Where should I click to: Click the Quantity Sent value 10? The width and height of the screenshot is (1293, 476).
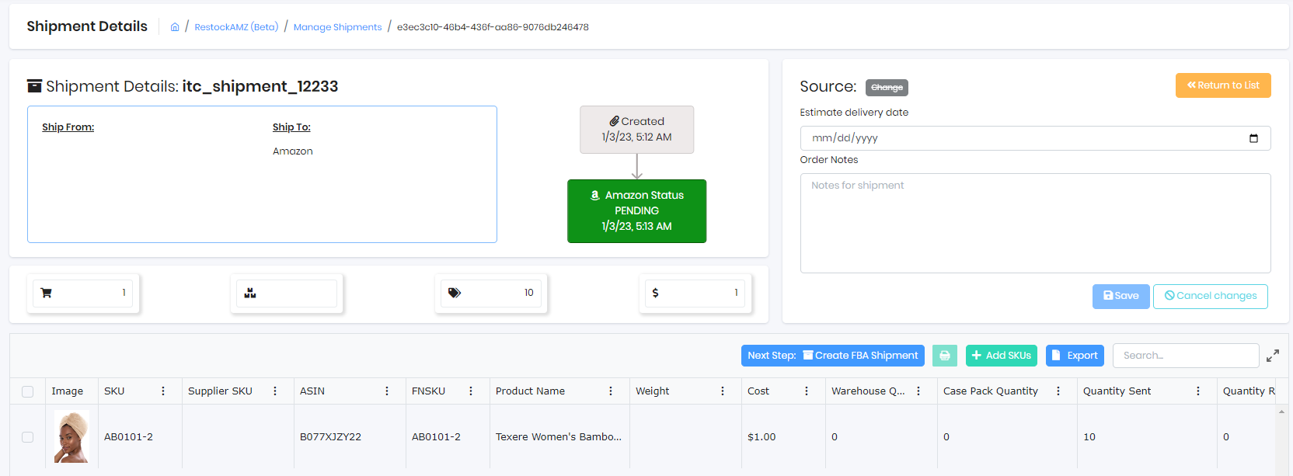click(1089, 437)
